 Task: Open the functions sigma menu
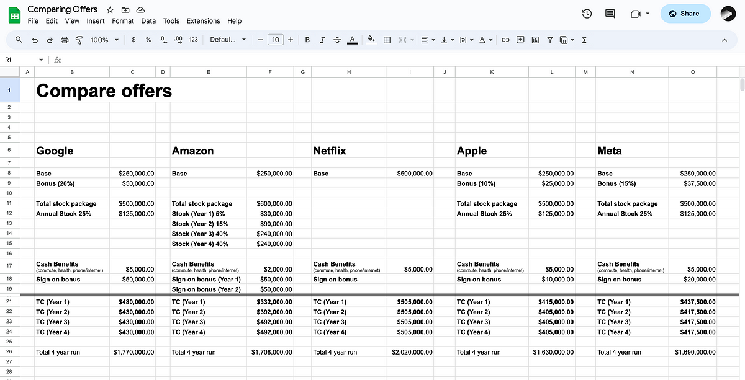[585, 40]
